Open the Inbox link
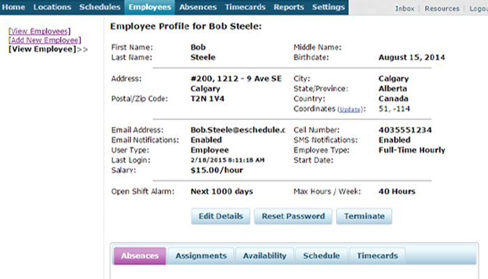Viewport: 488px width, 279px height. (x=406, y=8)
